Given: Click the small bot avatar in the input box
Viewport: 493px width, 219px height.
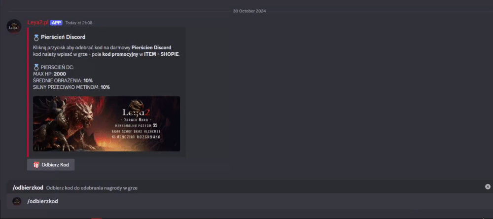Looking at the screenshot, I should [17, 201].
